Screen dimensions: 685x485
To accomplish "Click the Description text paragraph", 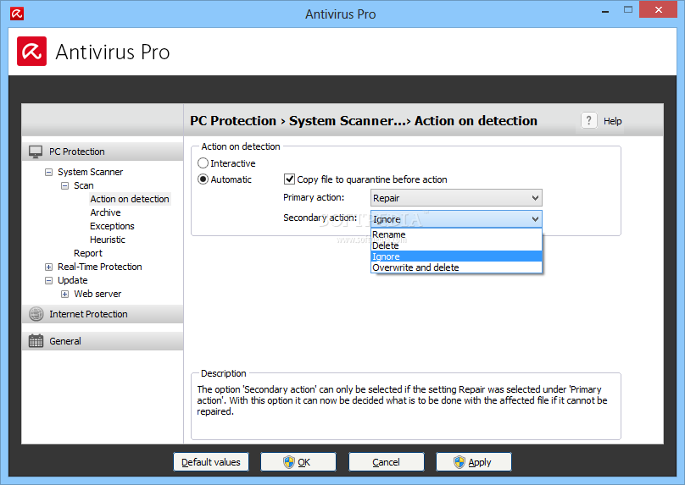I will 402,400.
